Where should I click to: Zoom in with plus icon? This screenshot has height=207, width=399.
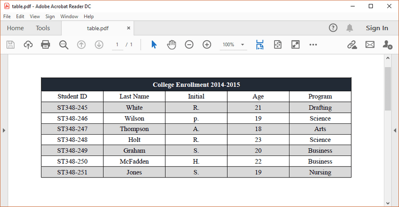tap(207, 45)
